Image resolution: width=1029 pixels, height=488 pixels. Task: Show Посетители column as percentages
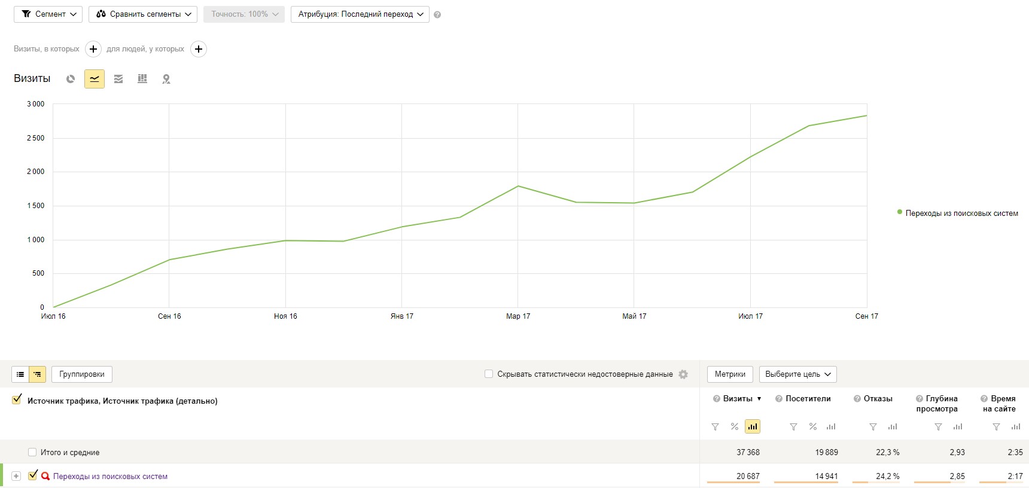pyautogui.click(x=812, y=427)
